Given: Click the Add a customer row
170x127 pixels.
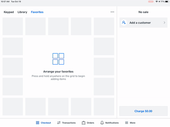Looking at the screenshot, I should [x=143, y=23].
